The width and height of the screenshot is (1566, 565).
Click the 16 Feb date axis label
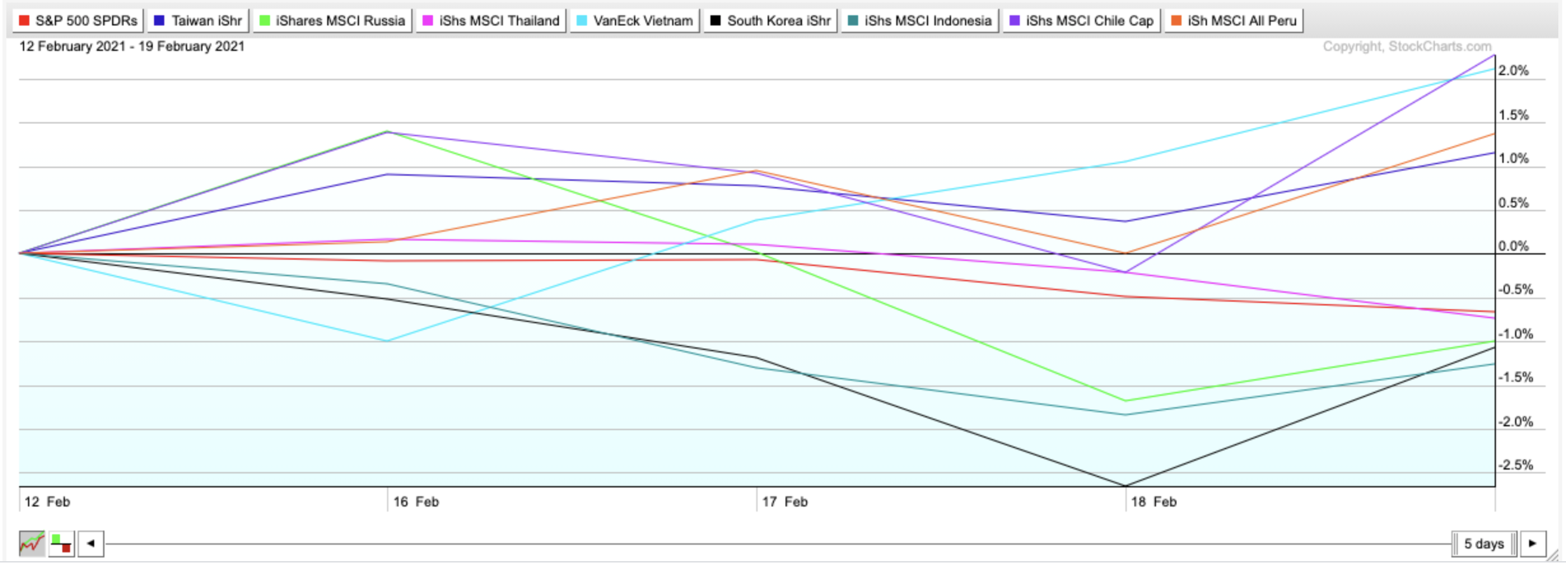[x=416, y=501]
